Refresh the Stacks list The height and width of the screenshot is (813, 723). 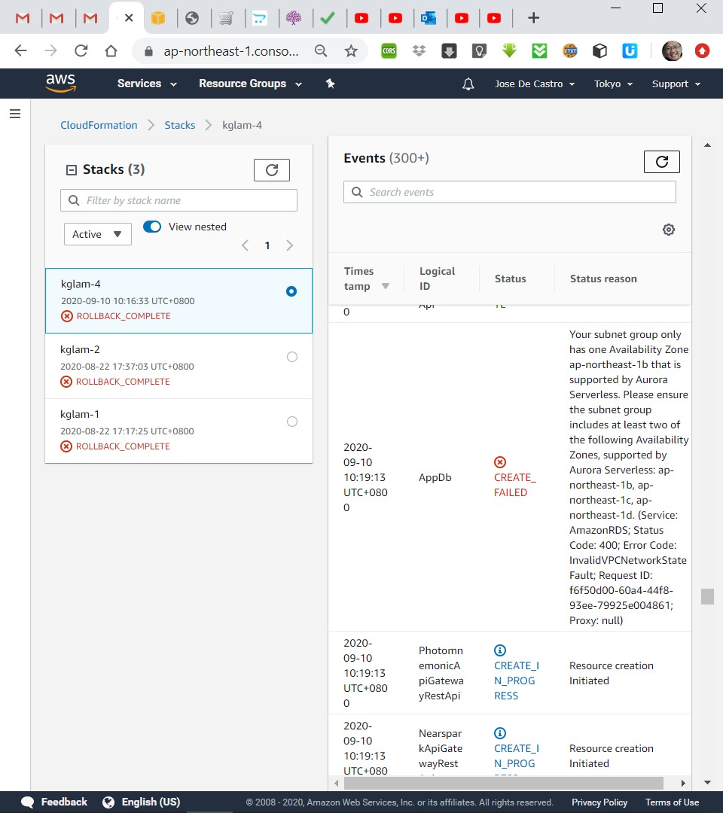272,170
